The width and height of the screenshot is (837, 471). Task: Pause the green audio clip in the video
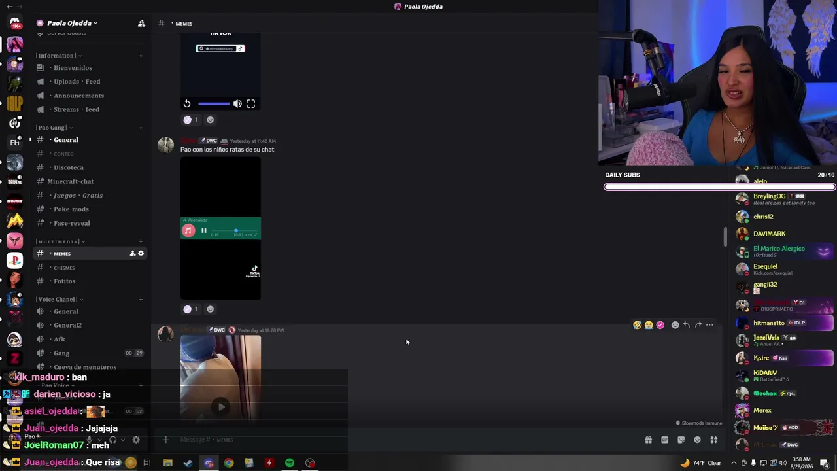(204, 230)
